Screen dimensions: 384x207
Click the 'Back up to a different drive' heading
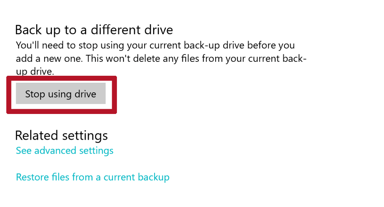pyautogui.click(x=94, y=30)
